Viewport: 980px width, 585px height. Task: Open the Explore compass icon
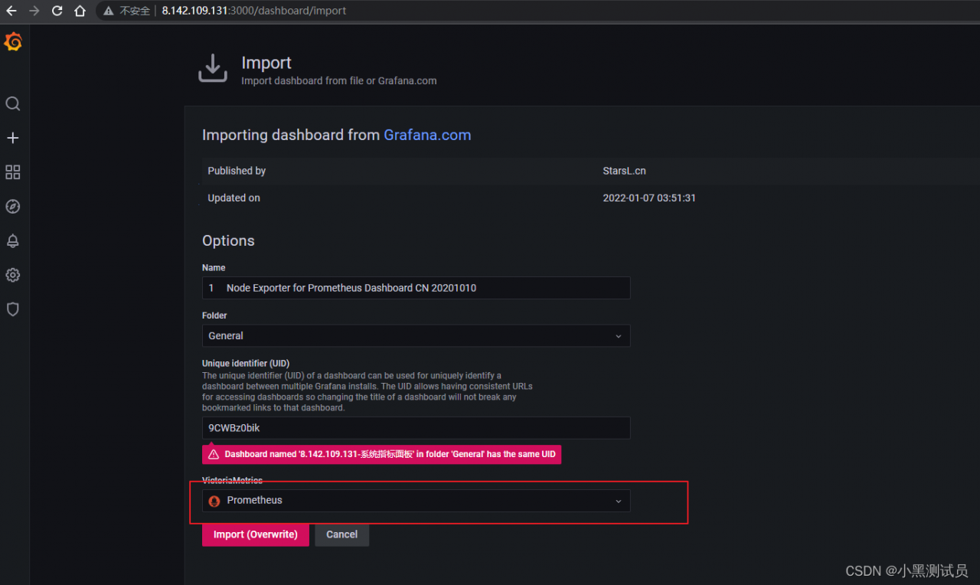point(13,207)
